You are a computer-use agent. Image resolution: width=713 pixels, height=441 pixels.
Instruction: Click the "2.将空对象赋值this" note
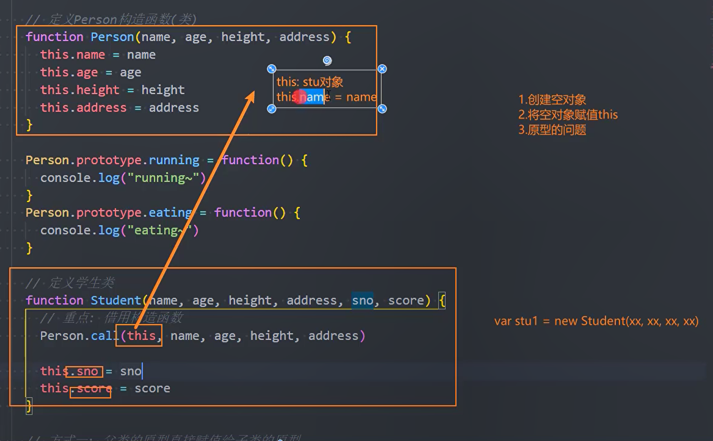pos(568,115)
